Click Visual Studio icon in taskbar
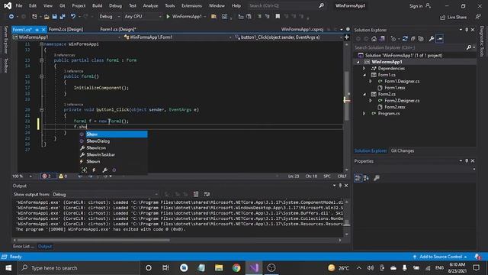The image size is (488, 275). pyautogui.click(x=254, y=268)
